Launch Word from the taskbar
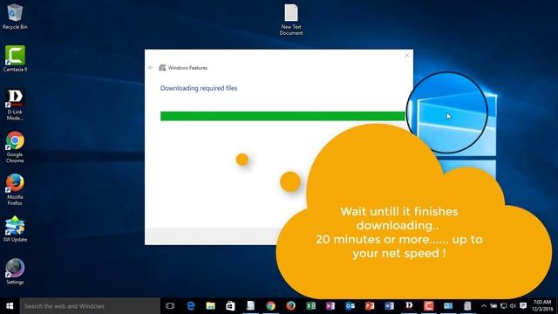This screenshot has height=314, width=558. [390, 306]
